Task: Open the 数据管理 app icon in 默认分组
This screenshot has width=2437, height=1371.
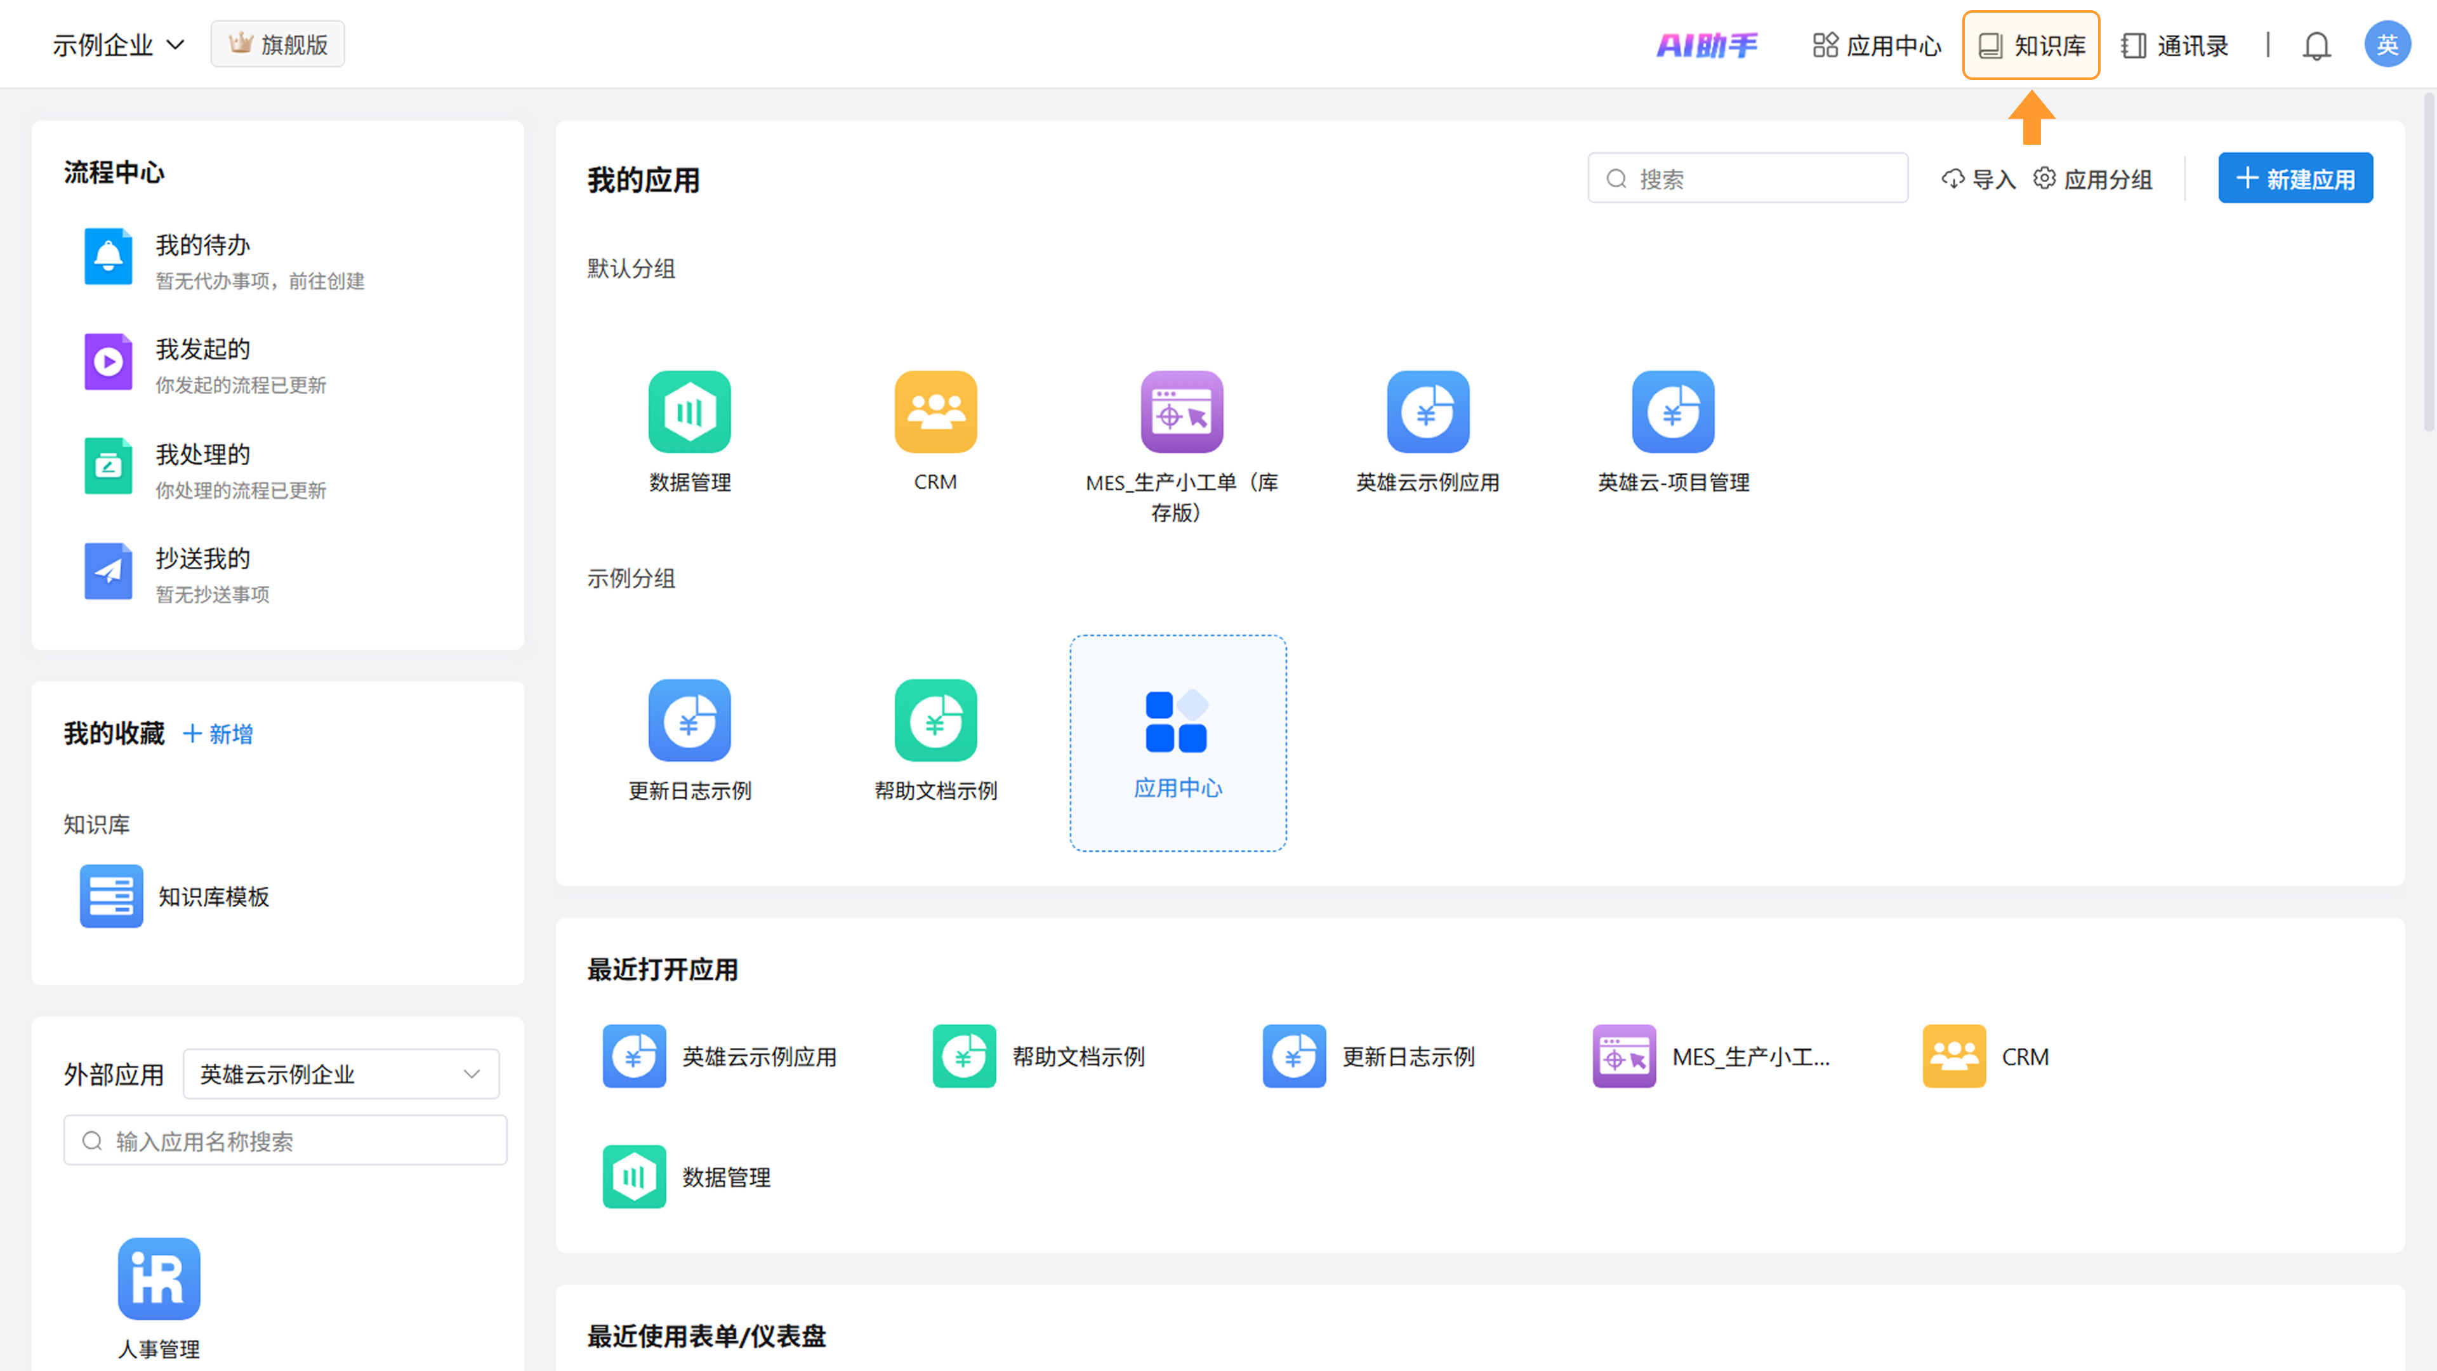Action: point(690,413)
